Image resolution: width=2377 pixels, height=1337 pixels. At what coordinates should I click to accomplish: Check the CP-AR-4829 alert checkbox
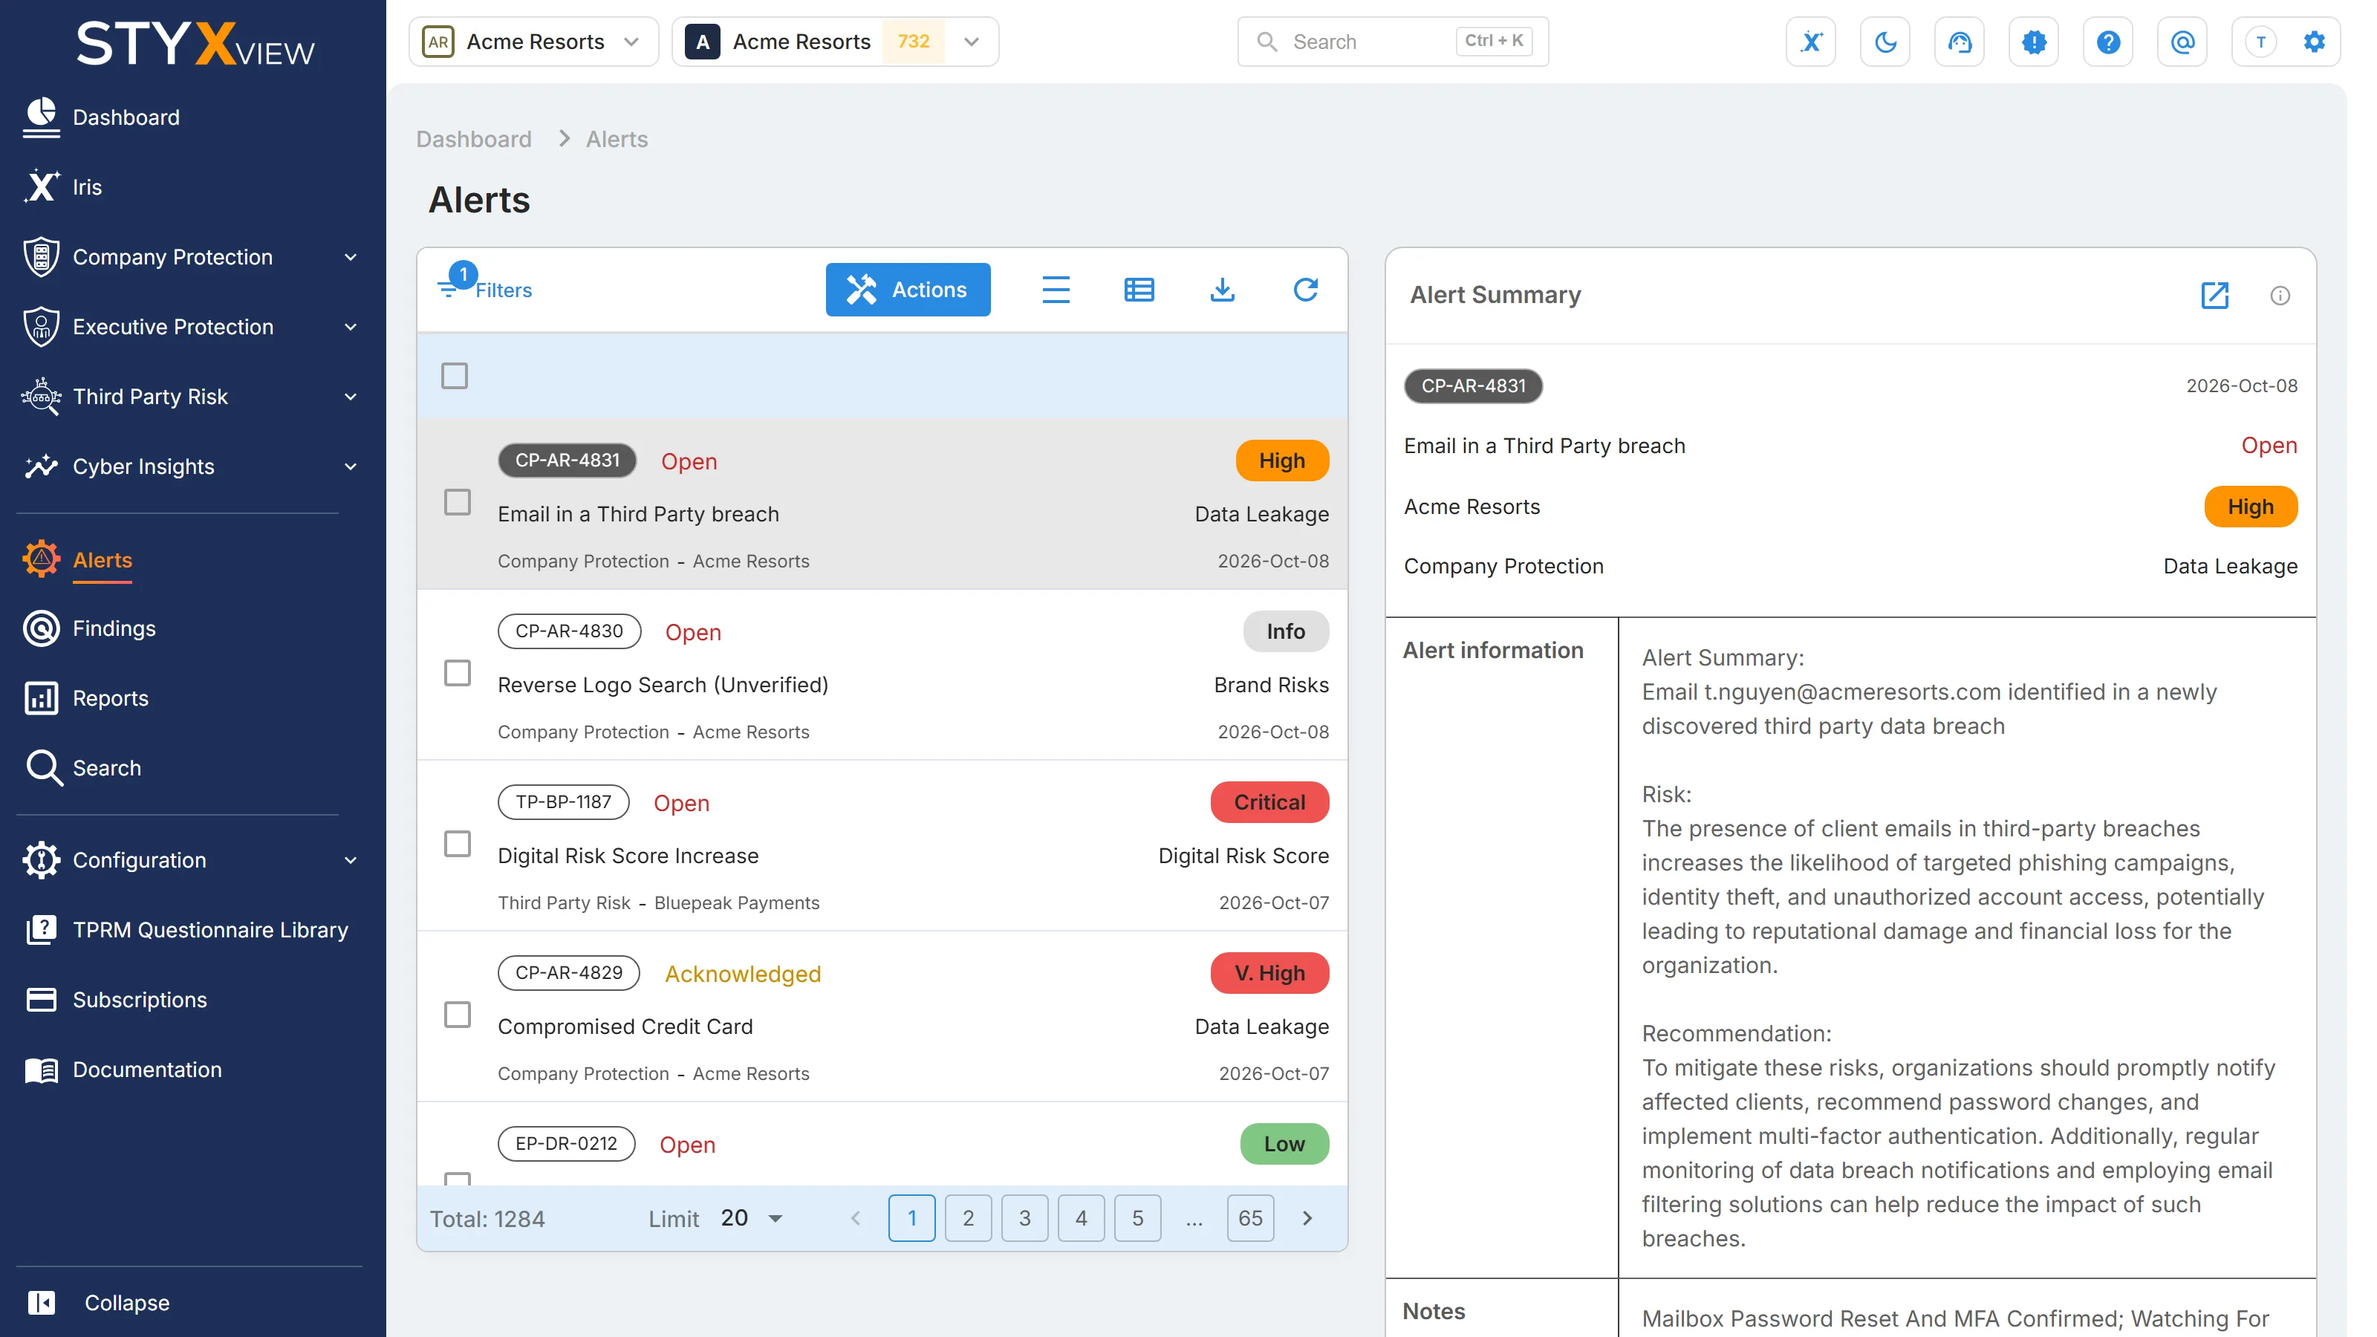pos(457,1014)
